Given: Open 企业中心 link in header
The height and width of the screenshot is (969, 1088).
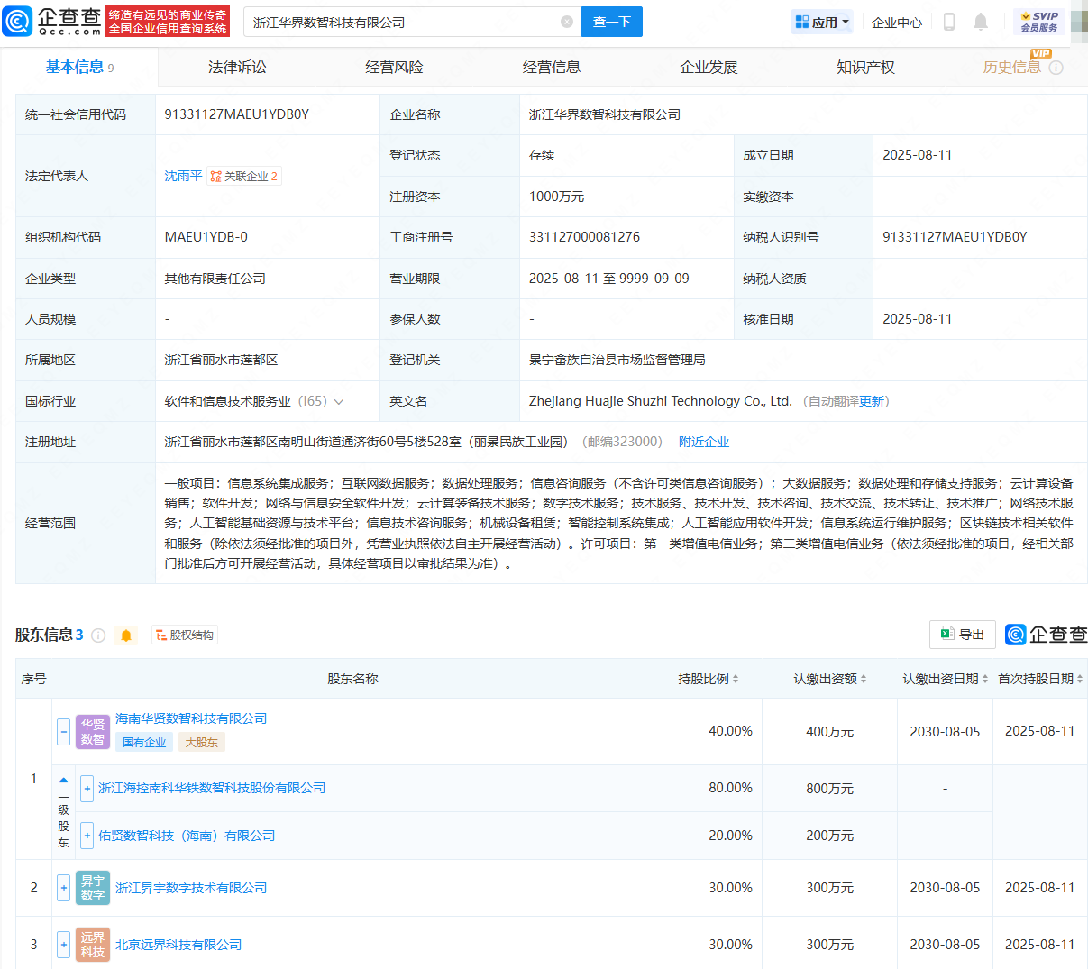Looking at the screenshot, I should click(x=897, y=23).
